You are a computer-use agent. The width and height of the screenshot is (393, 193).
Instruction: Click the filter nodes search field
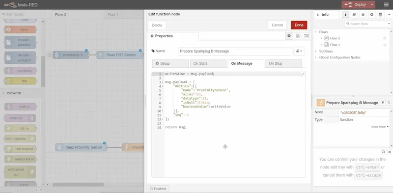pyautogui.click(x=23, y=14)
